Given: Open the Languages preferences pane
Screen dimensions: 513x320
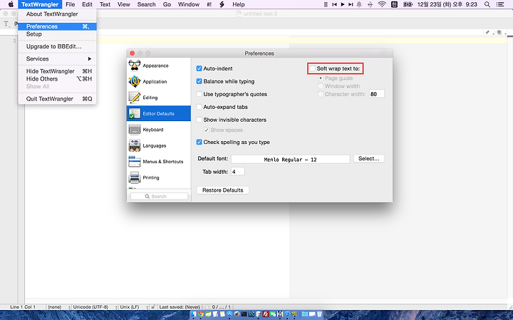Looking at the screenshot, I should pyautogui.click(x=158, y=145).
